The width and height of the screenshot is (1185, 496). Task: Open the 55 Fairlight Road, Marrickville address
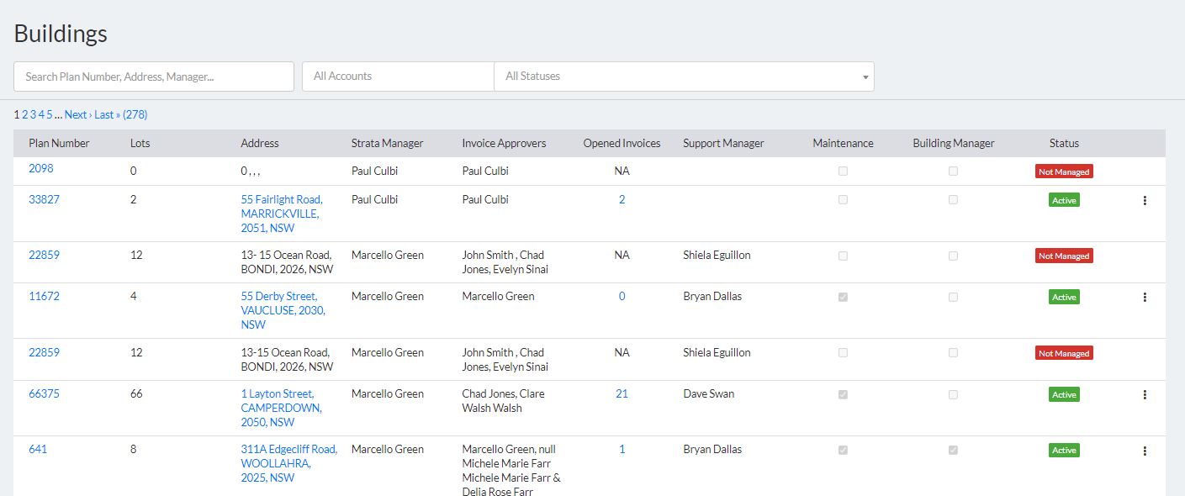coord(282,214)
